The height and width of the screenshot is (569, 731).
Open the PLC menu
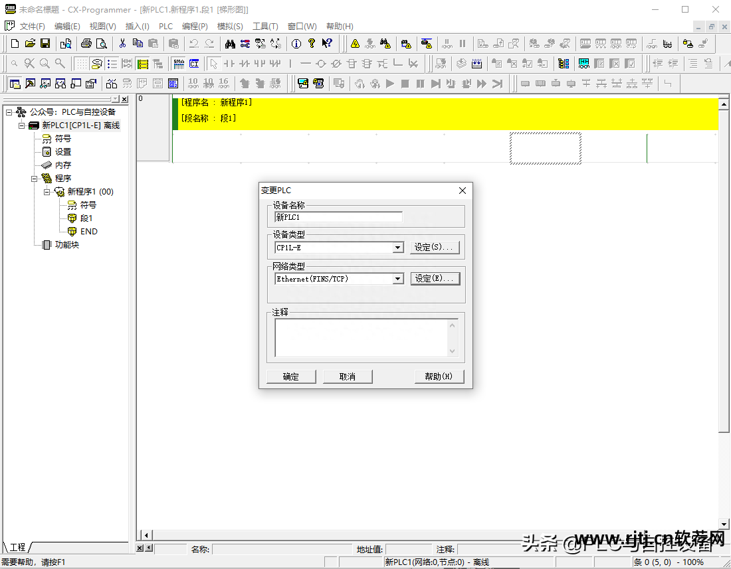[165, 27]
